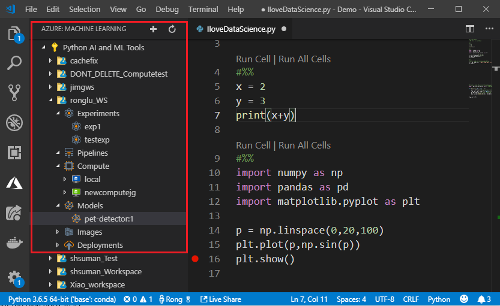The height and width of the screenshot is (306, 500).
Task: Open the Source Control view icon
Action: tap(14, 93)
